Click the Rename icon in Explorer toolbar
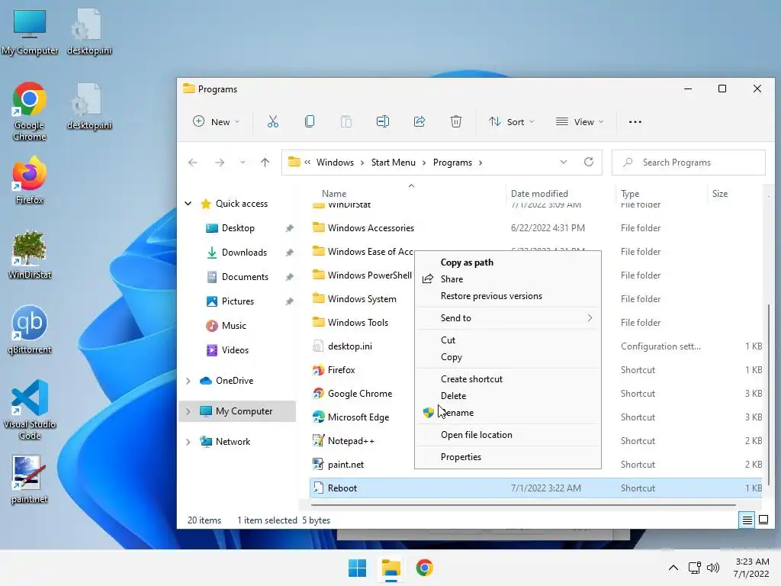The width and height of the screenshot is (781, 586). coord(383,121)
